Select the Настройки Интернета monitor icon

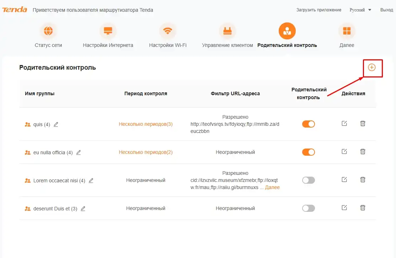pos(108,31)
